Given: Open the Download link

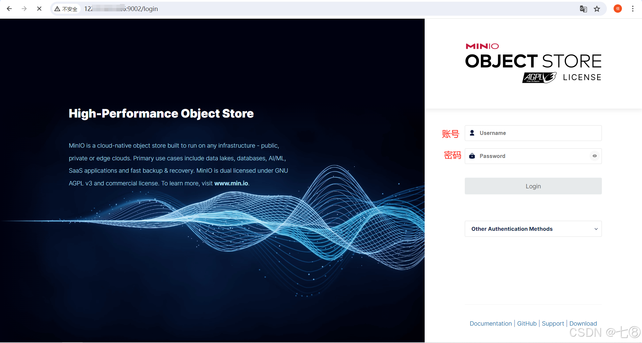Looking at the screenshot, I should click(x=583, y=323).
